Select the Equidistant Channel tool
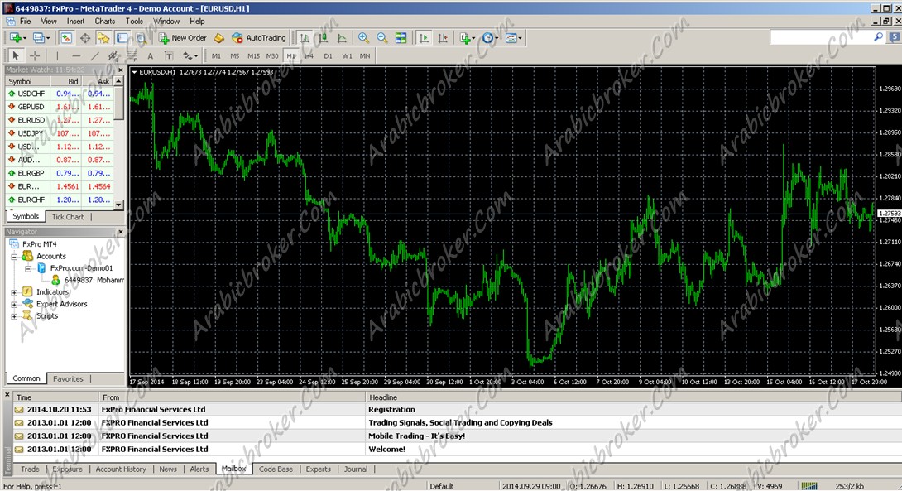This screenshot has height=491, width=902. (x=113, y=55)
